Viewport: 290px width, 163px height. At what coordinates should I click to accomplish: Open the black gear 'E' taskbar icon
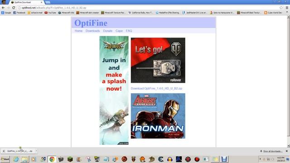(x=160, y=159)
